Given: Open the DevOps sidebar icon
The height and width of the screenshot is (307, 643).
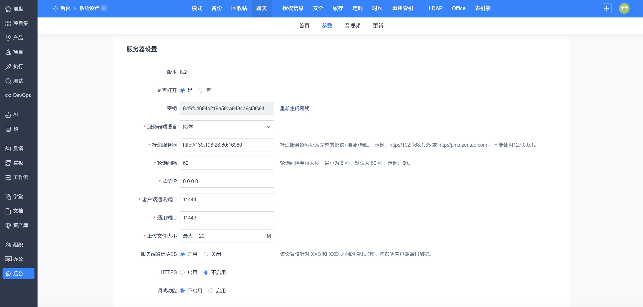Looking at the screenshot, I should [8, 95].
